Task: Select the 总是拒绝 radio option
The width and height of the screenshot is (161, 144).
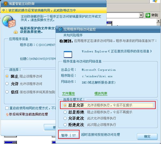Action: 65,112
